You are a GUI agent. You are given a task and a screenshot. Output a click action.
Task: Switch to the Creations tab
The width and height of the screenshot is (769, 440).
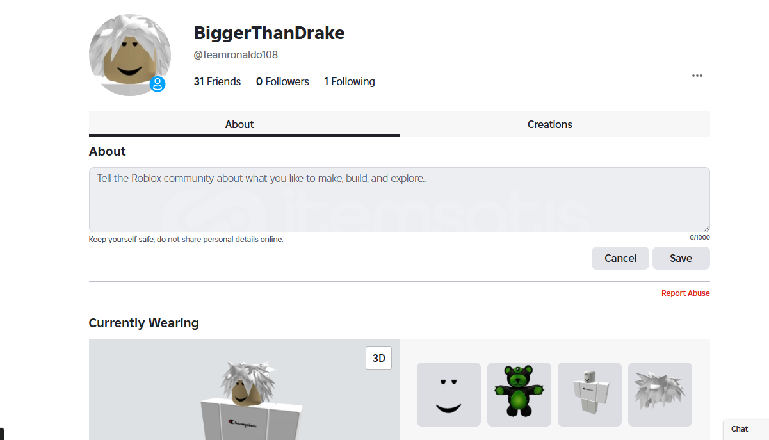click(550, 124)
